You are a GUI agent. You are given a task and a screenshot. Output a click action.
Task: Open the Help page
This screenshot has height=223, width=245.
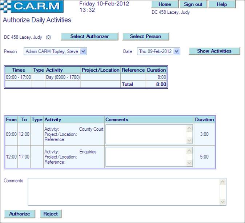222,4
